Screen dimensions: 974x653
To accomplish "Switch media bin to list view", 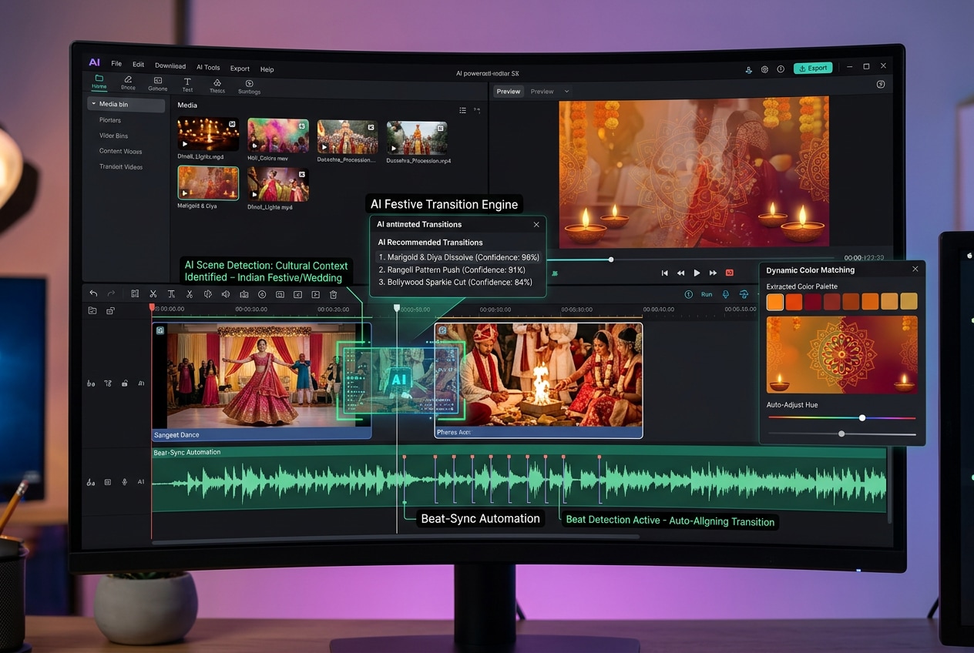I will [462, 110].
